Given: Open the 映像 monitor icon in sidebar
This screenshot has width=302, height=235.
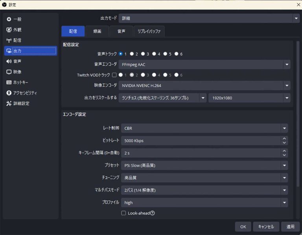Looking at the screenshot, I should [x=9, y=72].
